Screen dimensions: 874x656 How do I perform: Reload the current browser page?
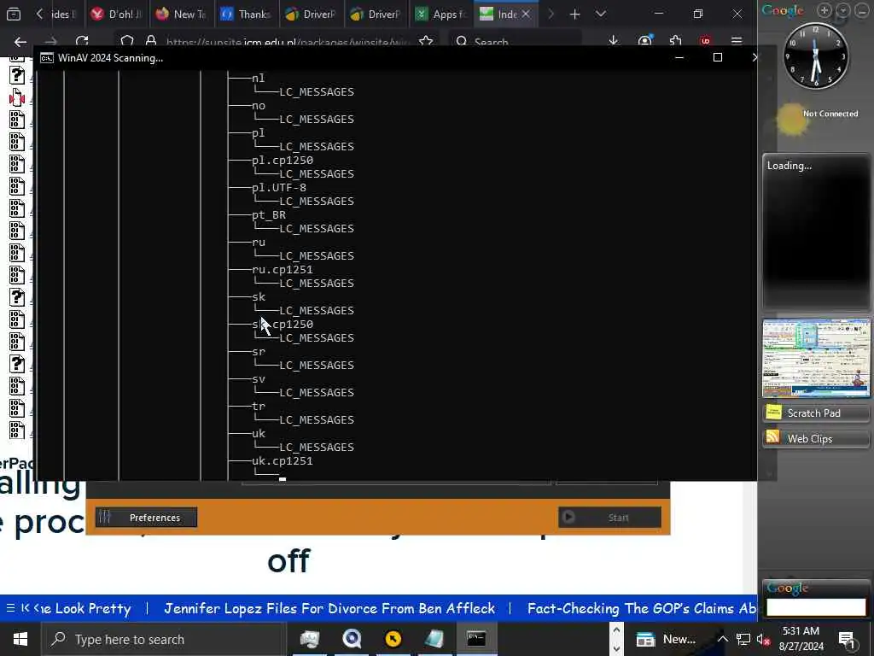[82, 41]
